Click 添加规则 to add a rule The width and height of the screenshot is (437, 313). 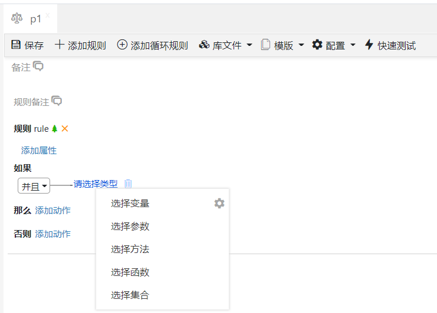80,45
